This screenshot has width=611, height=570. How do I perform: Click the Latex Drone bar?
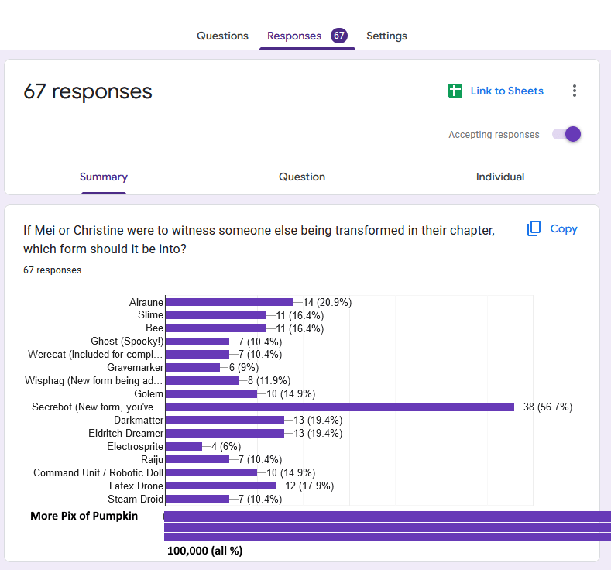[x=221, y=486]
